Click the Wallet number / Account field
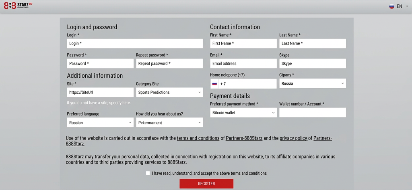The image size is (412, 190). [313, 113]
